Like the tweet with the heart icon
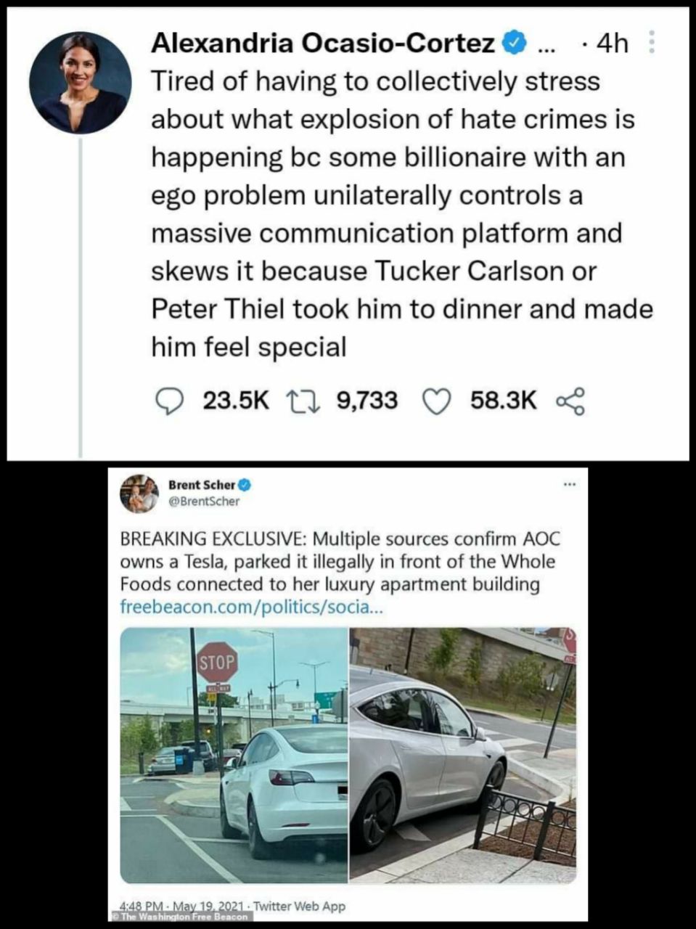The height and width of the screenshot is (929, 696). [x=436, y=401]
